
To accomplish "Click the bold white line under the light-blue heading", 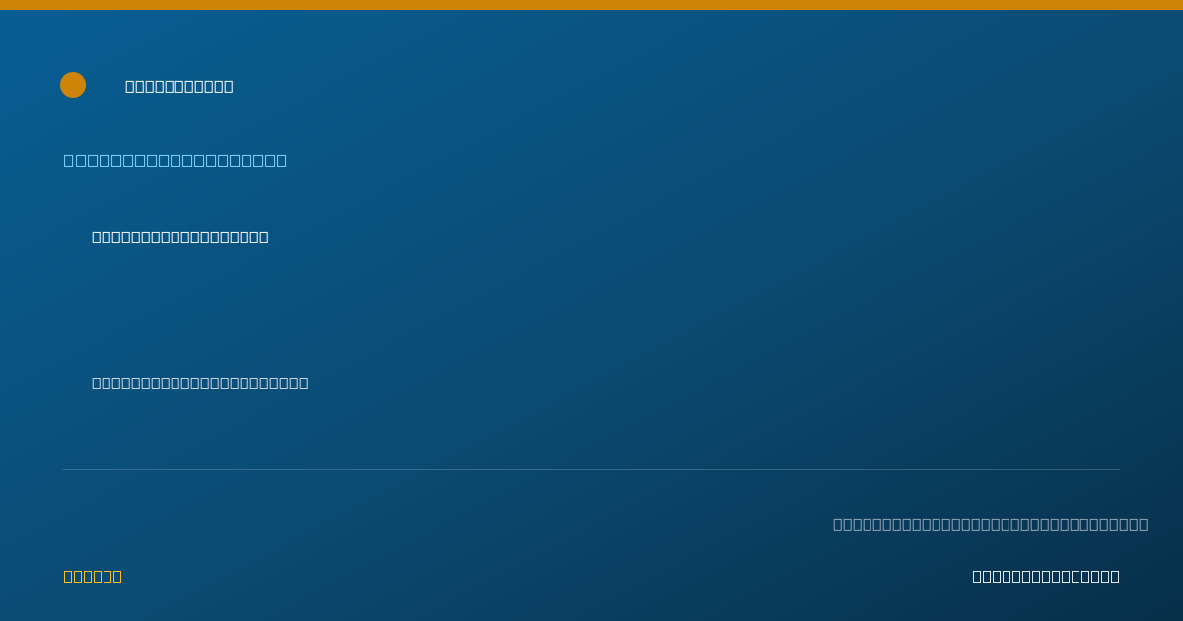I will (180, 237).
